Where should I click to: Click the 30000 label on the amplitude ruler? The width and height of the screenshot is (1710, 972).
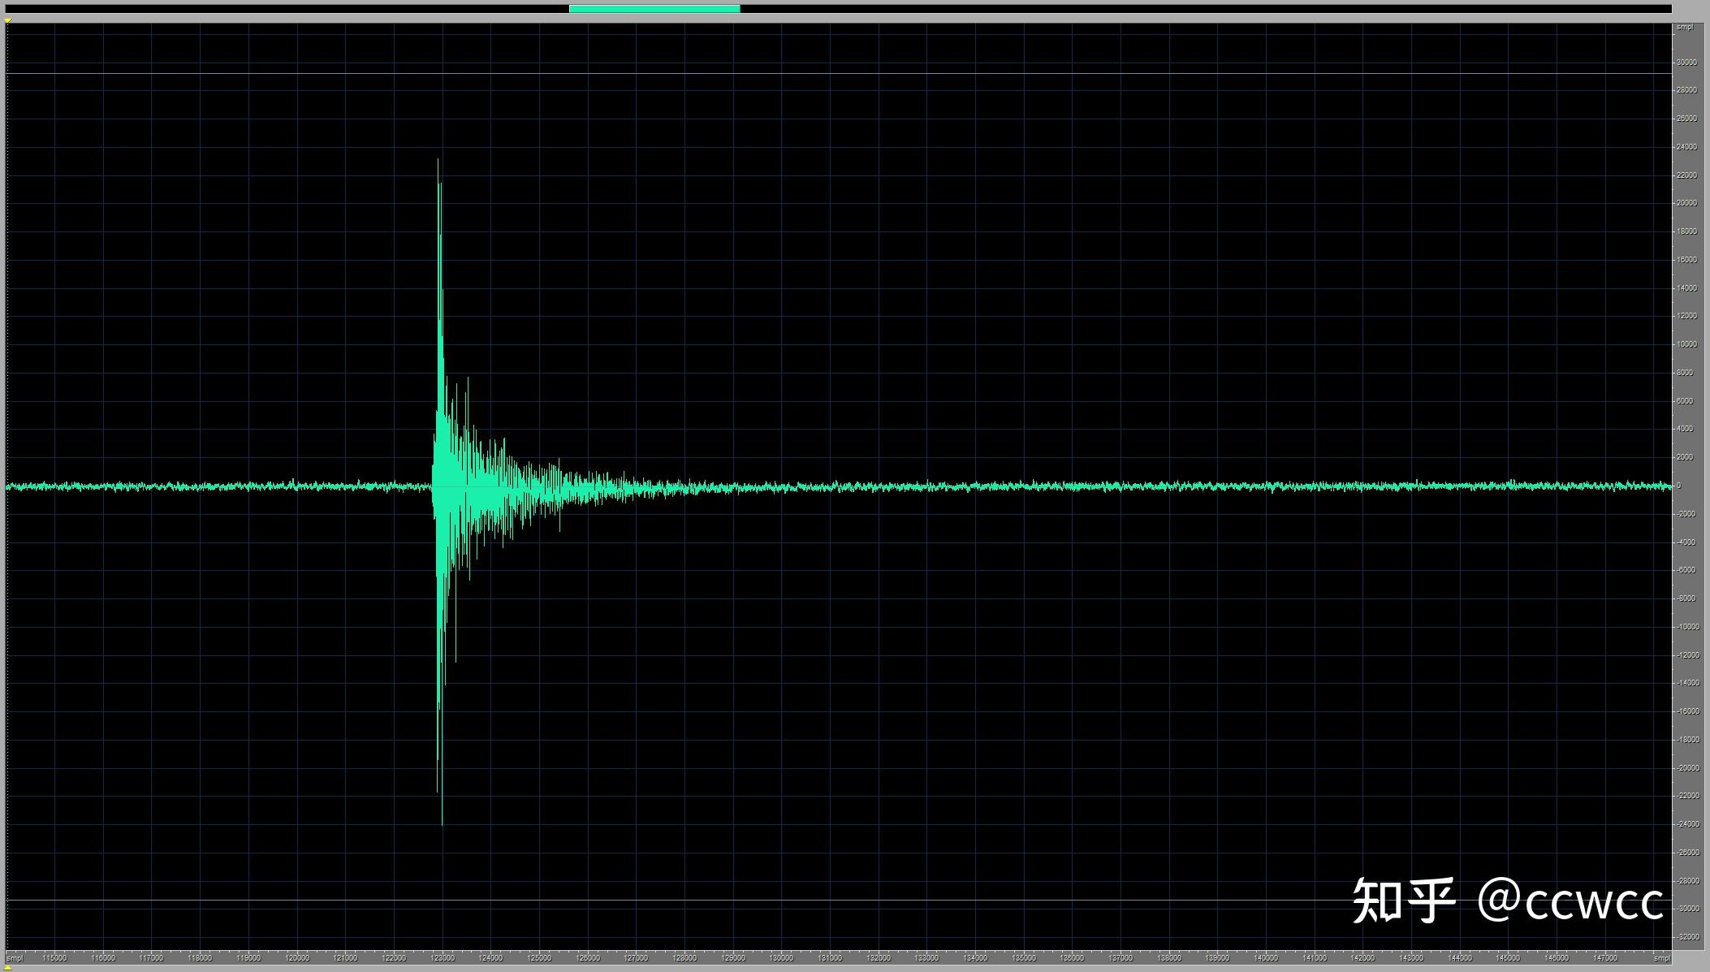(1686, 63)
